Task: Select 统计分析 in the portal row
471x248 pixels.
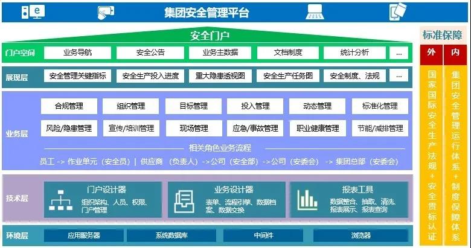Action: pyautogui.click(x=354, y=52)
